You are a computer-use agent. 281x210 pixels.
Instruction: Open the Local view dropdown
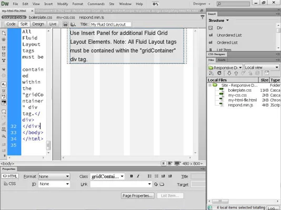coord(262,67)
